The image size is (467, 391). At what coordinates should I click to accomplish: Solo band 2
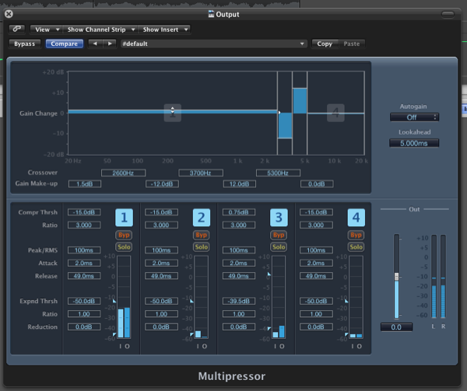[202, 246]
